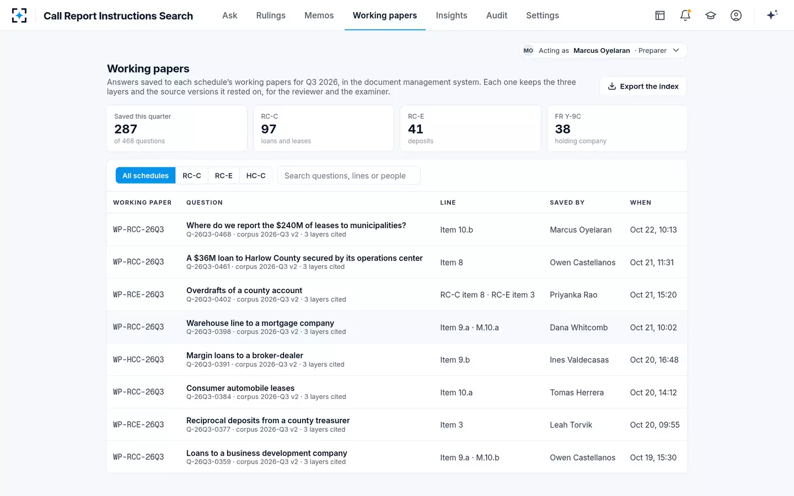Open "Consumer automobile leases"
The height and width of the screenshot is (496, 794).
[240, 388]
